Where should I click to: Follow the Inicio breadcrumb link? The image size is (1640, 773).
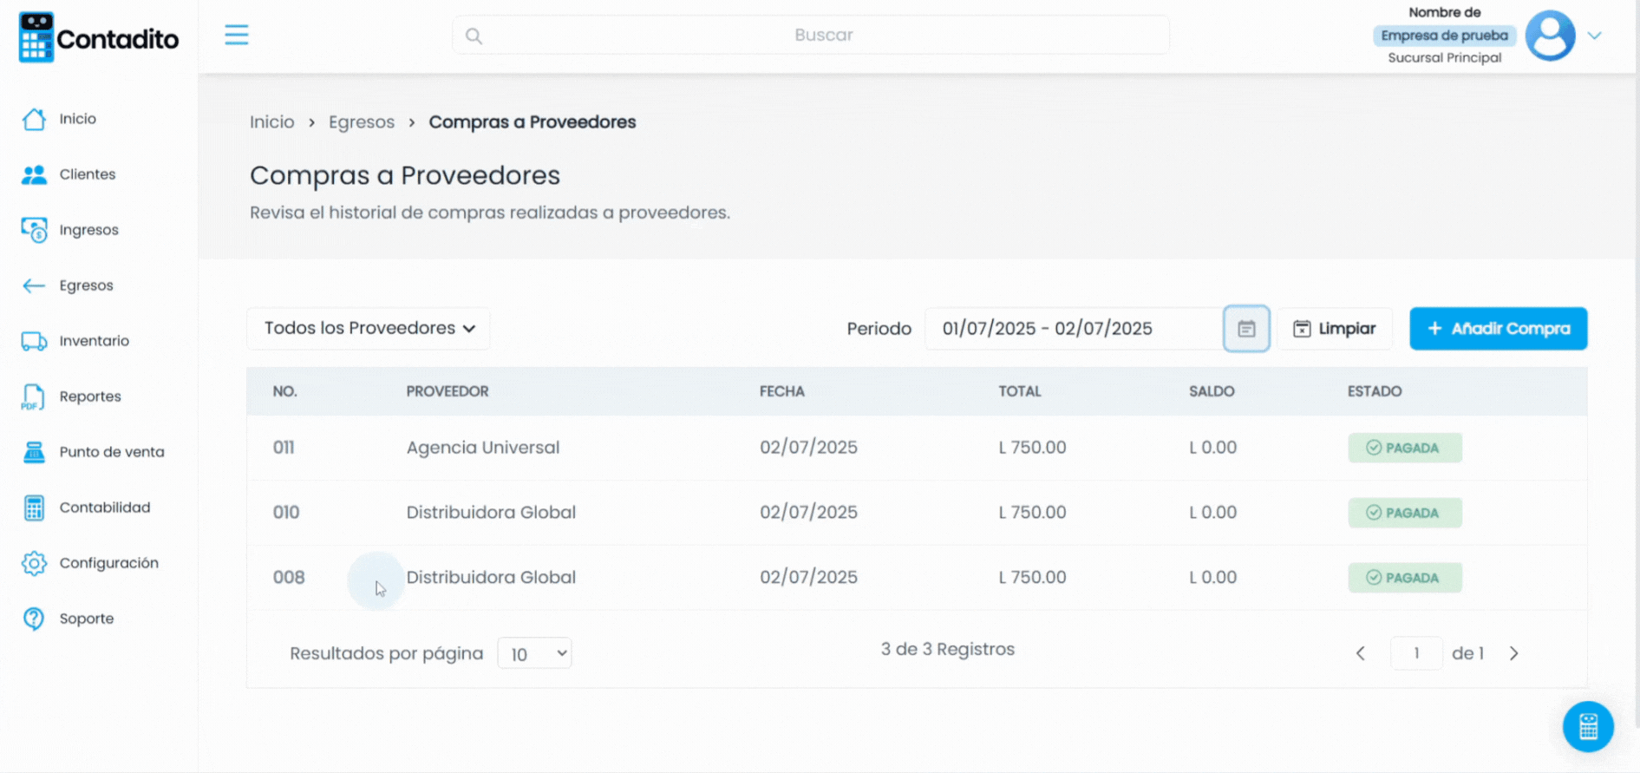(272, 122)
